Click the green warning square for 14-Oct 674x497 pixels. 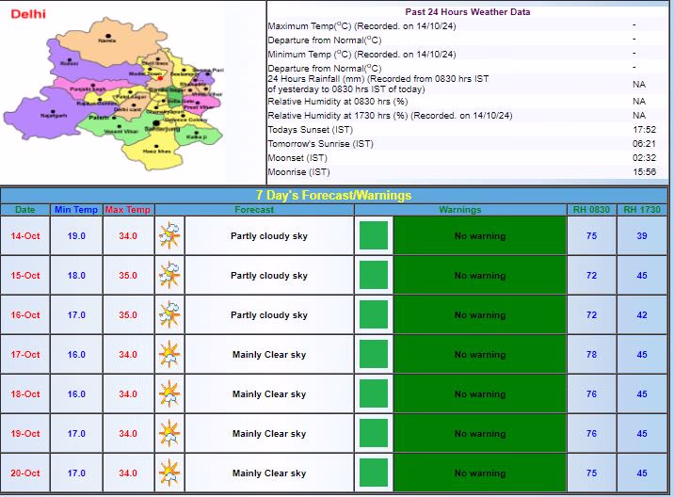click(374, 235)
